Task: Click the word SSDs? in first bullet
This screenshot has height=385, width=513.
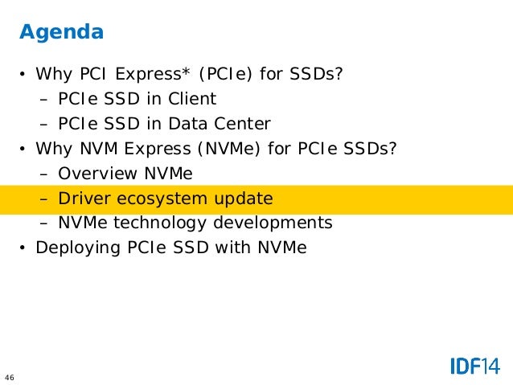Action: click(x=316, y=74)
